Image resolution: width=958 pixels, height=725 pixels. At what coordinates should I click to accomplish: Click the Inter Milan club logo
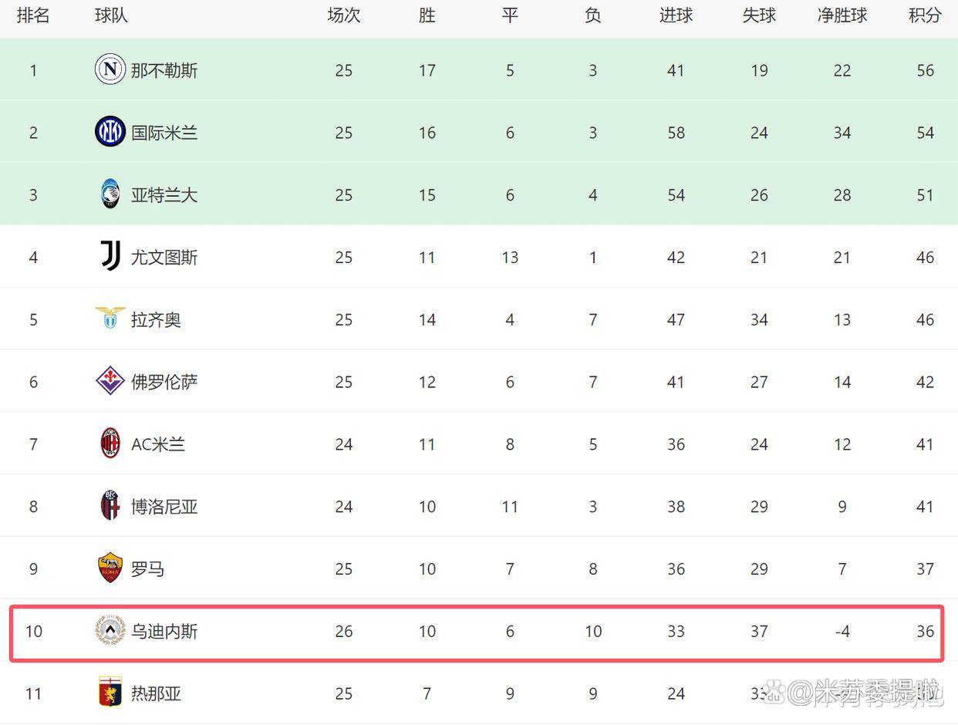(x=110, y=132)
